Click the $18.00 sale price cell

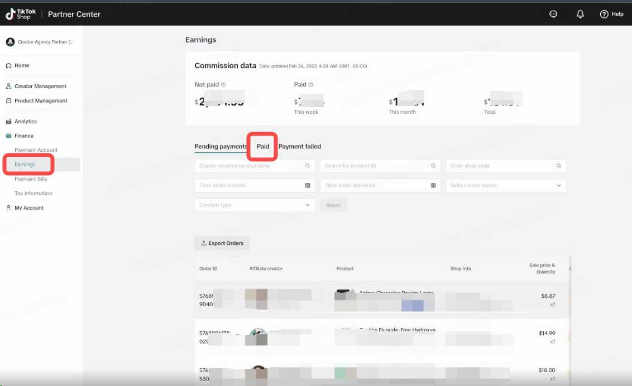[x=547, y=370]
